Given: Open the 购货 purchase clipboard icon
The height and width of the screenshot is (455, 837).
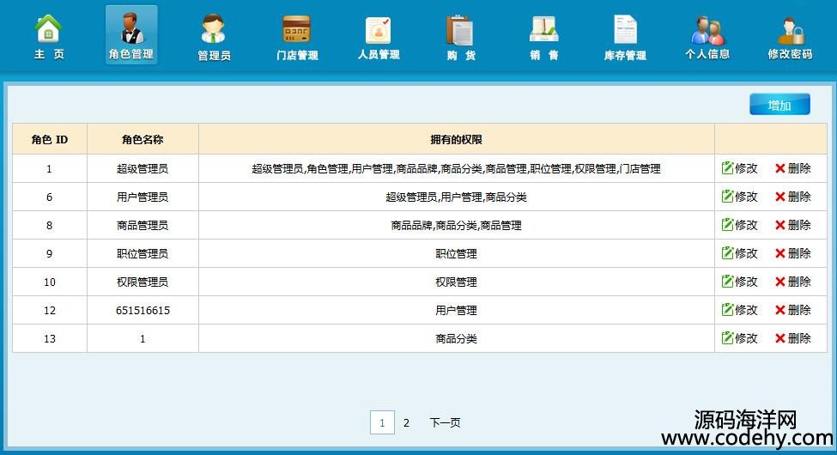Looking at the screenshot, I should tap(461, 30).
